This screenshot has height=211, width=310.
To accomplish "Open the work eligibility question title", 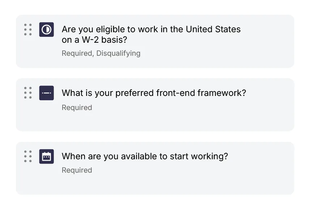I will click(x=151, y=34).
